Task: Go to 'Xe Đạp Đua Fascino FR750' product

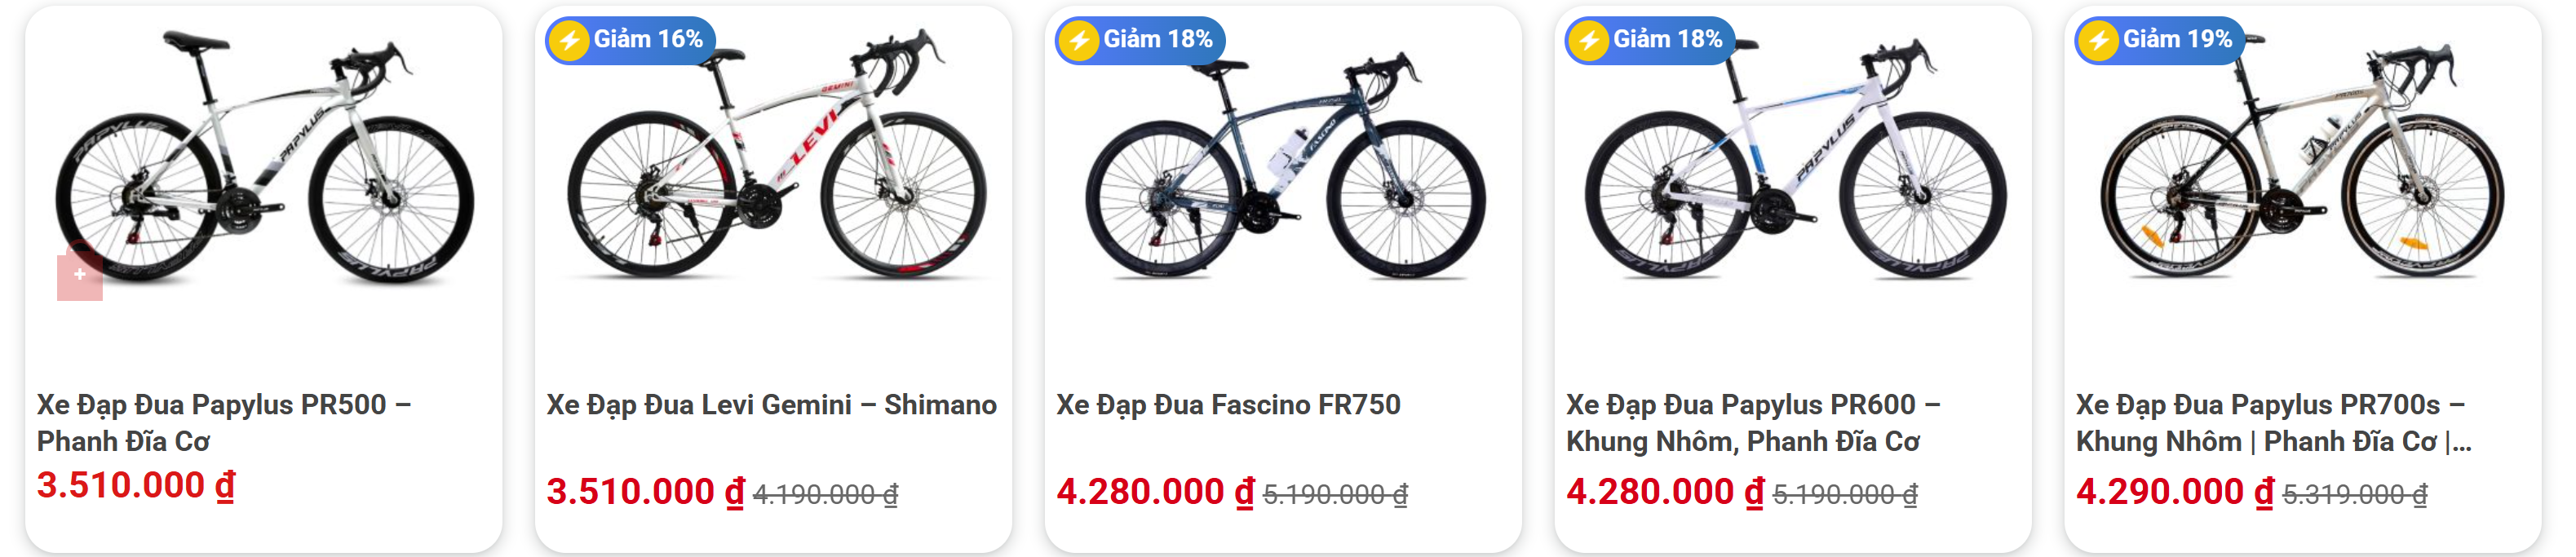Action: coord(1228,405)
